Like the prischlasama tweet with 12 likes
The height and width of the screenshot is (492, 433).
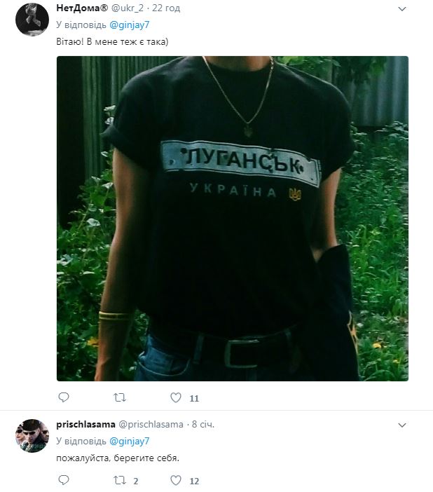(x=176, y=480)
